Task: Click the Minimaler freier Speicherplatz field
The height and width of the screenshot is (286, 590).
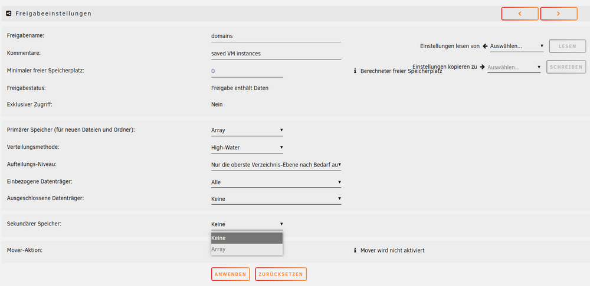Action: coord(247,71)
